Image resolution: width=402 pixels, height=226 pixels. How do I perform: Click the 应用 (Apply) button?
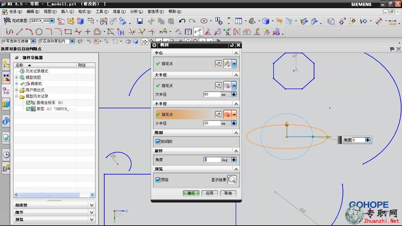209,193
